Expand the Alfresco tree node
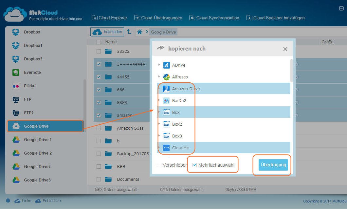This screenshot has width=347, height=209. click(159, 76)
